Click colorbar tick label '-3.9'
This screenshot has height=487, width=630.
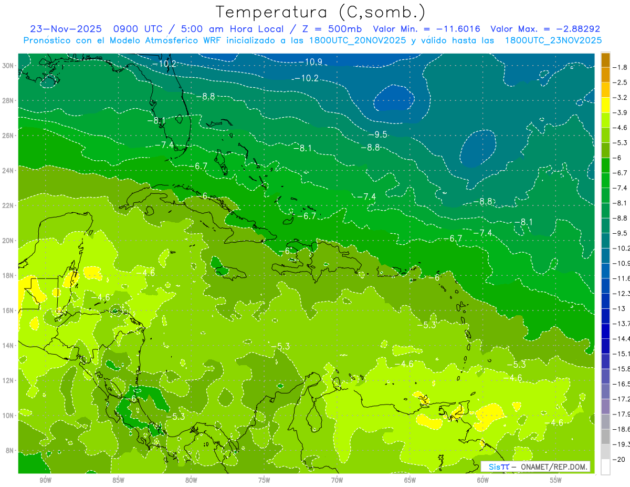coord(620,112)
